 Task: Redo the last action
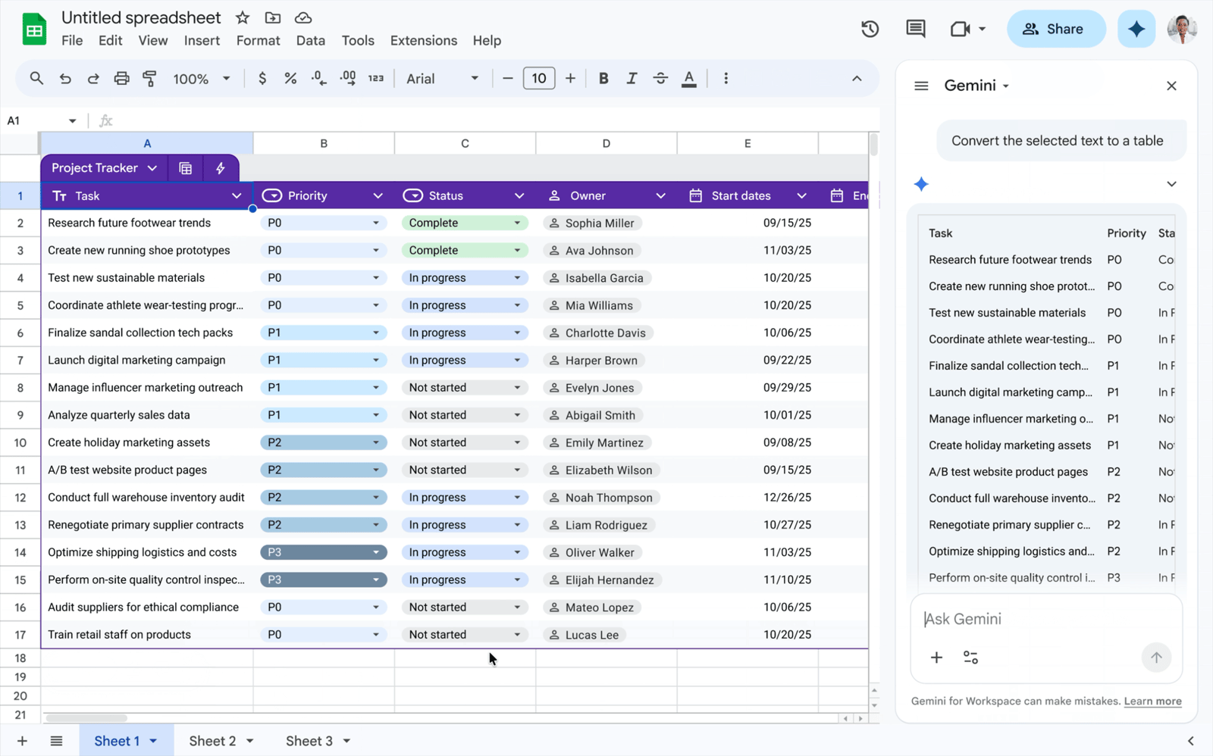pos(93,78)
